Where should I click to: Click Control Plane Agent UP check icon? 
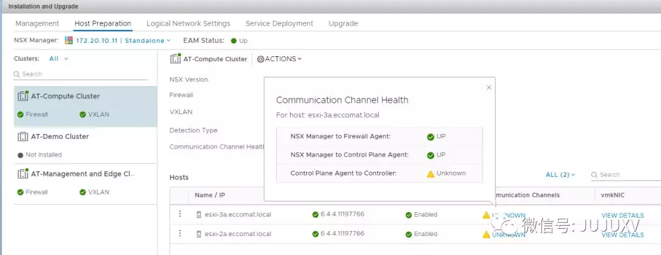click(430, 155)
